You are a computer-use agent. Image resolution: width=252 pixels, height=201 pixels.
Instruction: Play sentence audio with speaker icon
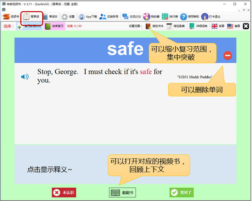25,77
